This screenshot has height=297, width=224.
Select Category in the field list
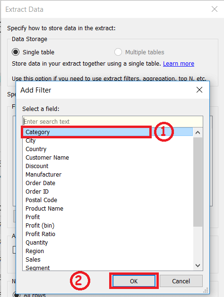click(x=108, y=132)
